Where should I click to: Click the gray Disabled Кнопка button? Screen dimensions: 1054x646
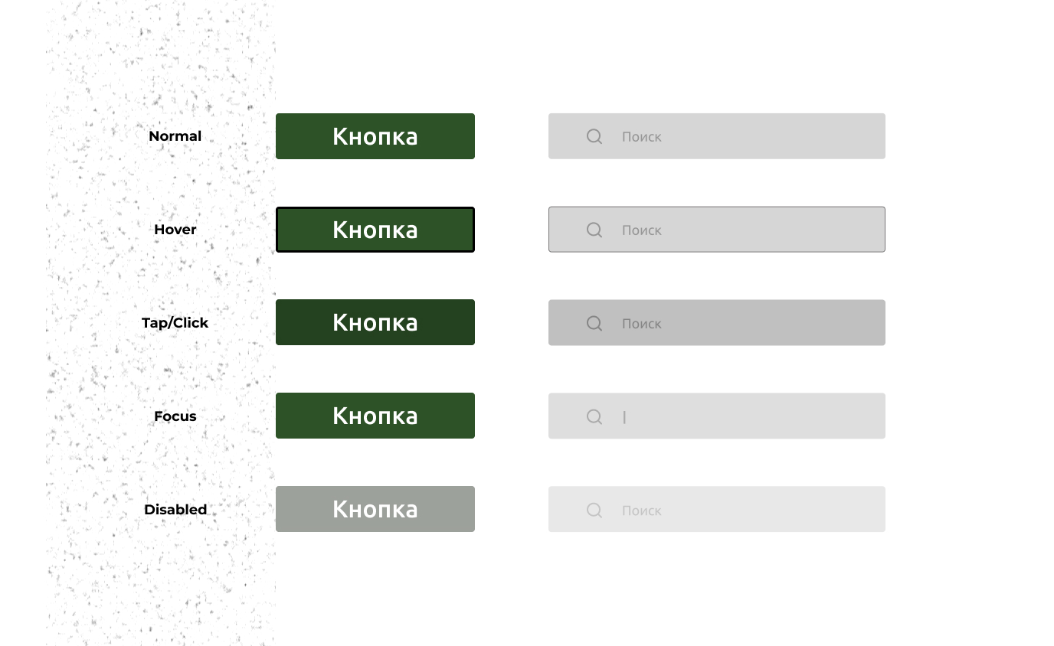(x=375, y=509)
